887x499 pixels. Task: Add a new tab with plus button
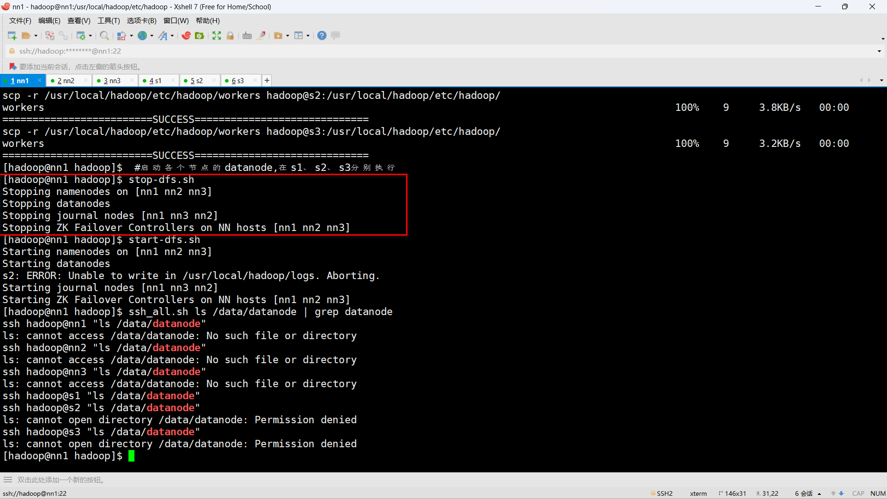click(267, 80)
